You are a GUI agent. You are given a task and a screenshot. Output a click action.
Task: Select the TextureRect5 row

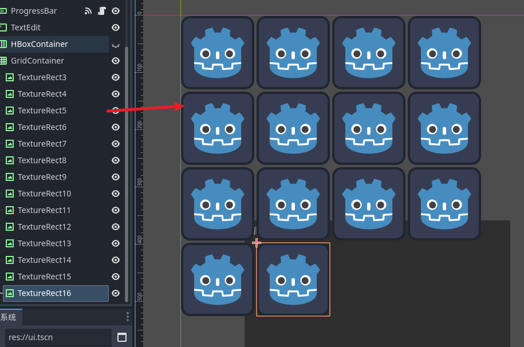54,111
